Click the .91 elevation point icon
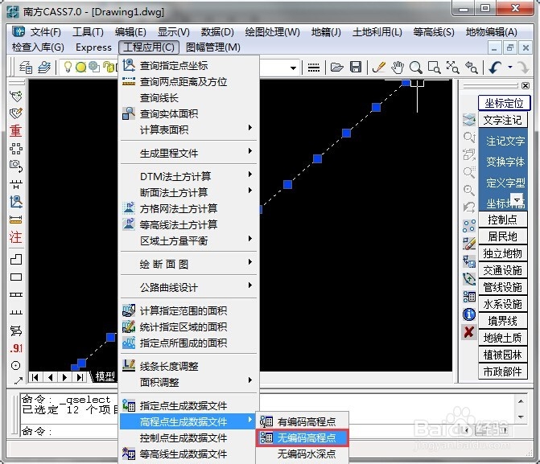Image resolution: width=540 pixels, height=464 pixels. 16,348
